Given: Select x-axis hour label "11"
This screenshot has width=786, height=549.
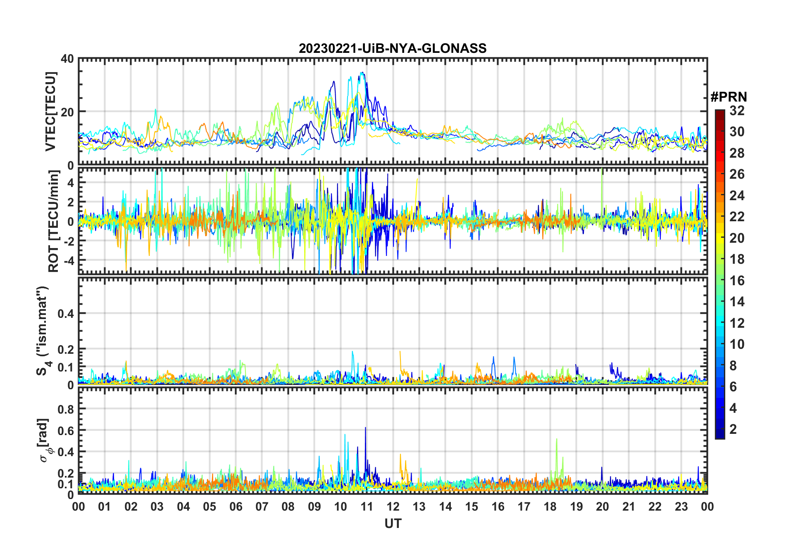Looking at the screenshot, I should [367, 506].
